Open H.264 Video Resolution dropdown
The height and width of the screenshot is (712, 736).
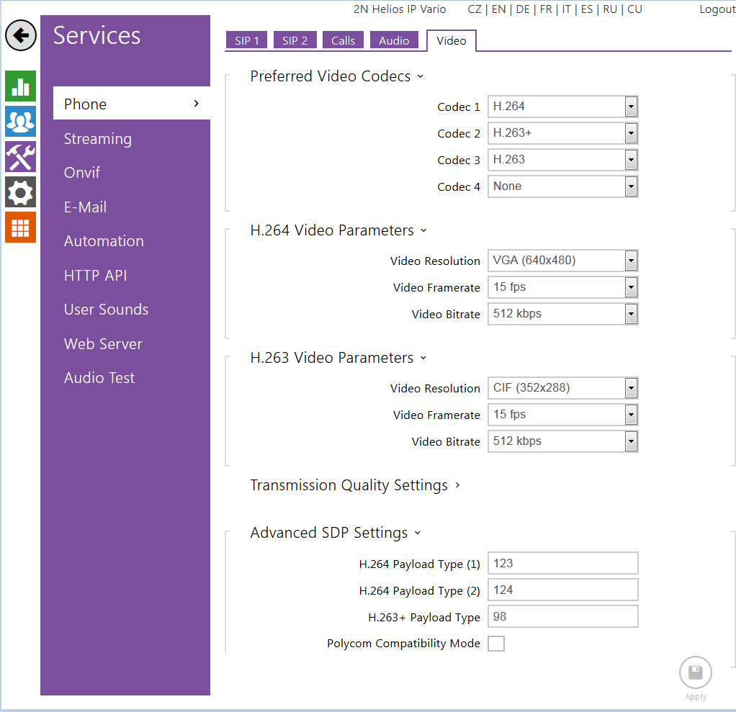coord(562,261)
